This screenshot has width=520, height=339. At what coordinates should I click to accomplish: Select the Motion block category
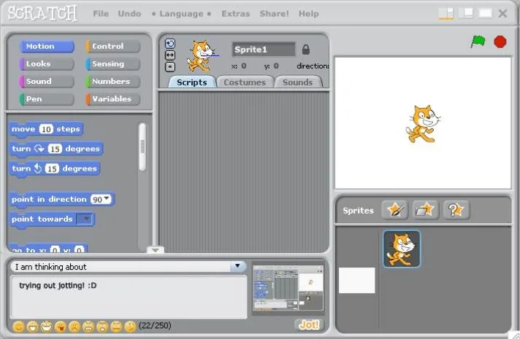coord(47,47)
